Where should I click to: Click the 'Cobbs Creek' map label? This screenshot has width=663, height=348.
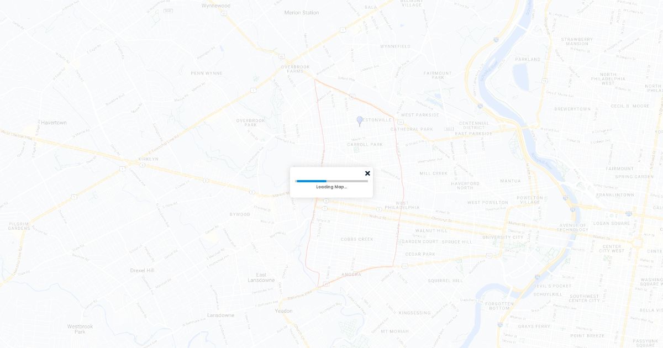(357, 239)
